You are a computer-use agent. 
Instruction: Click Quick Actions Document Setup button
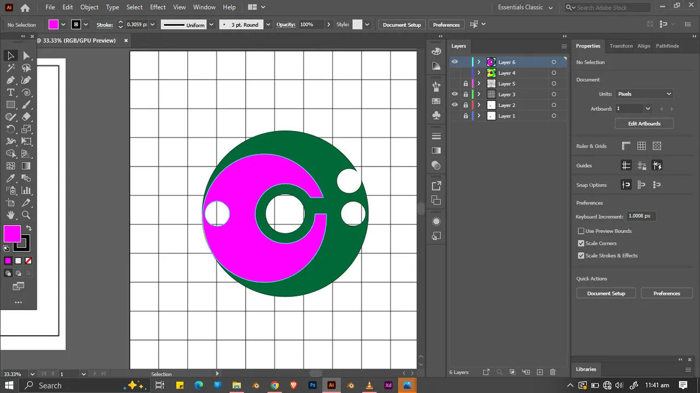pyautogui.click(x=606, y=294)
